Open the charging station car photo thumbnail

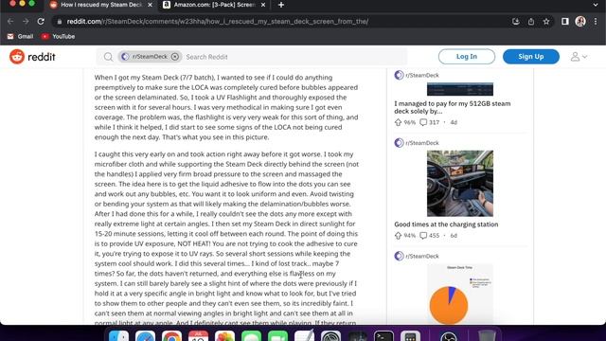pos(460,183)
